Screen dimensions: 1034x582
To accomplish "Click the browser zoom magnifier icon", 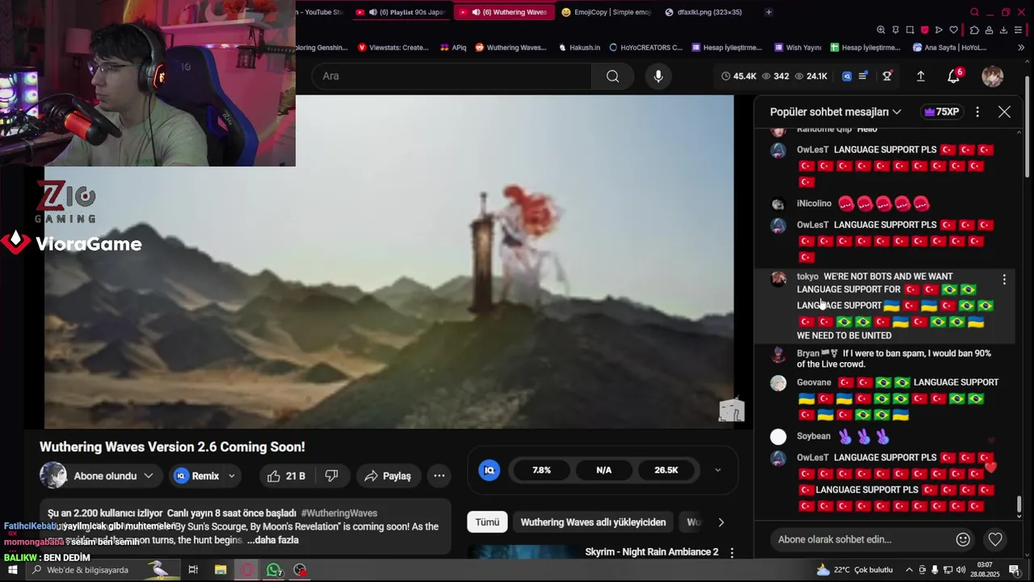I will pos(881,30).
